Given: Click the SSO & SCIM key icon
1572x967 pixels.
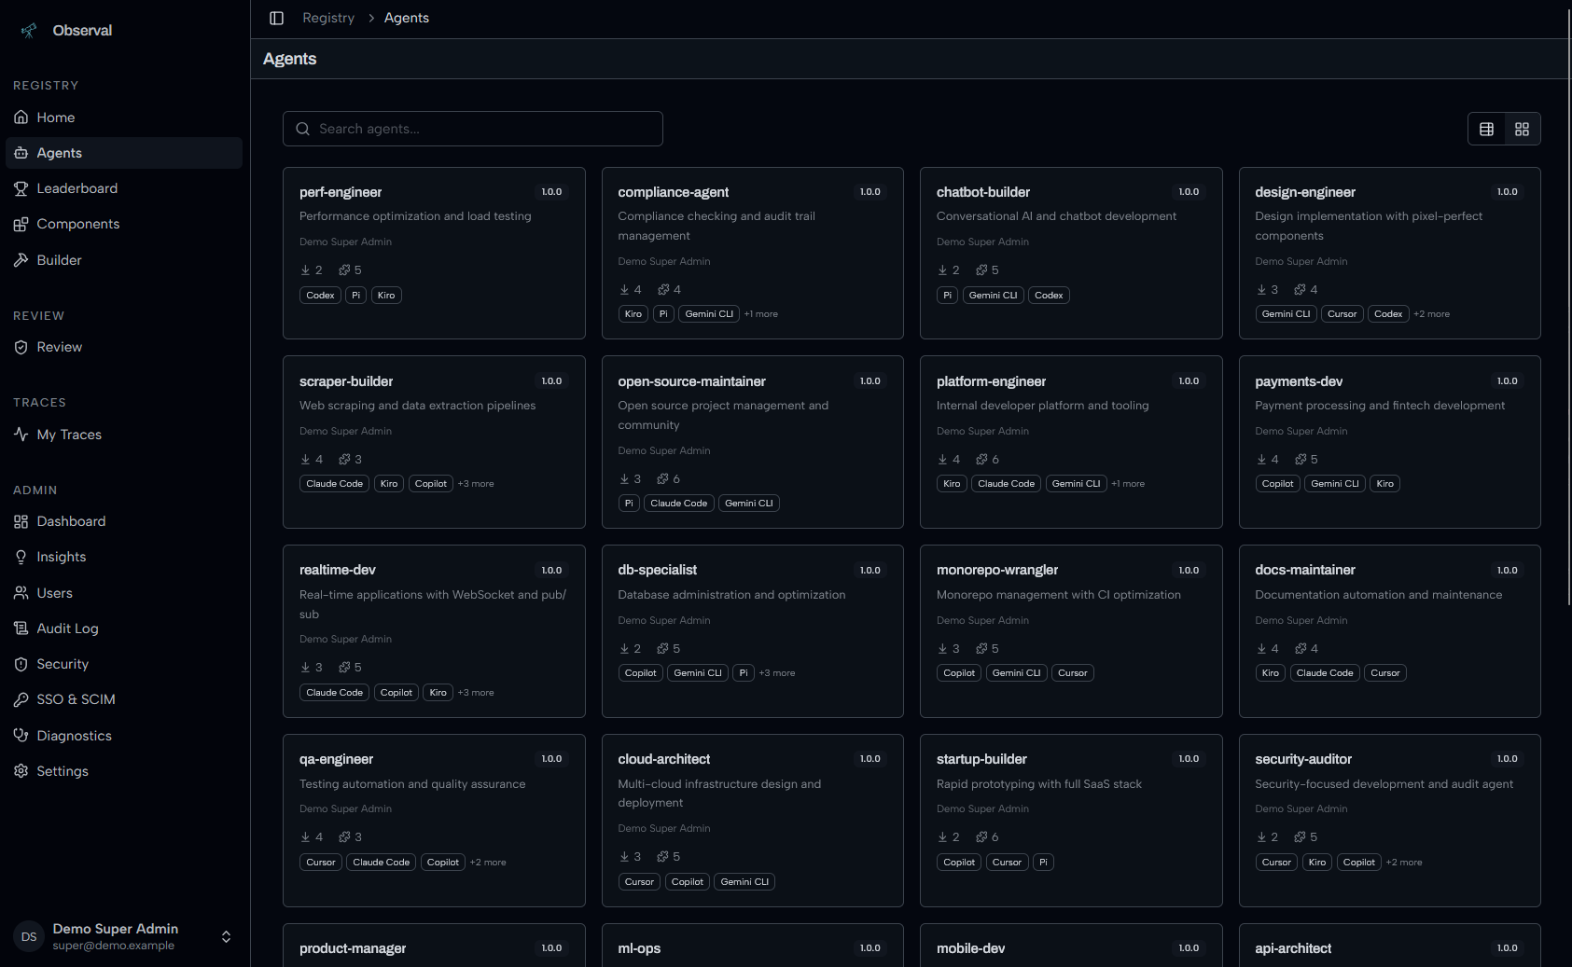Looking at the screenshot, I should [x=21, y=699].
